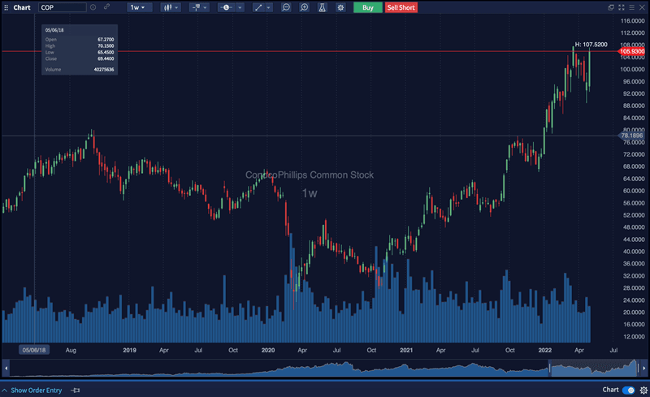
Task: Click the 2022 label on time axis
Action: 544,350
